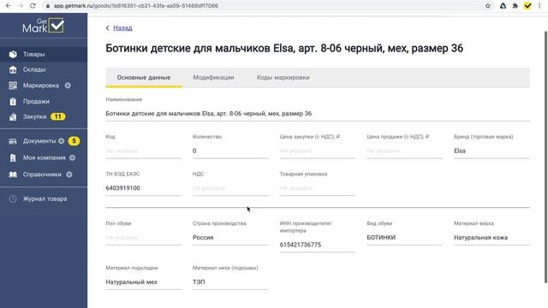Open Материал верха field Натуральная кожа
This screenshot has width=548, height=308.
491,238
